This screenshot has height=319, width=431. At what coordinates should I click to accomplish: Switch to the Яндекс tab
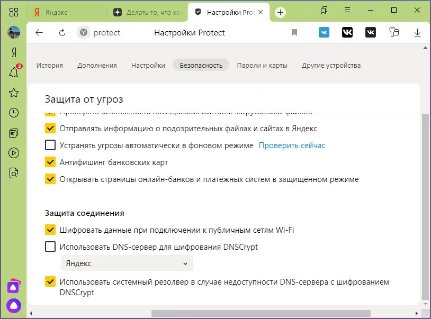[66, 12]
